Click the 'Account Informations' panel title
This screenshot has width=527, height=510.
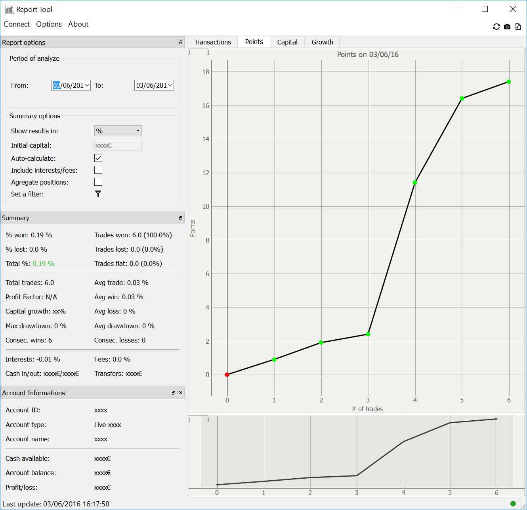point(34,393)
